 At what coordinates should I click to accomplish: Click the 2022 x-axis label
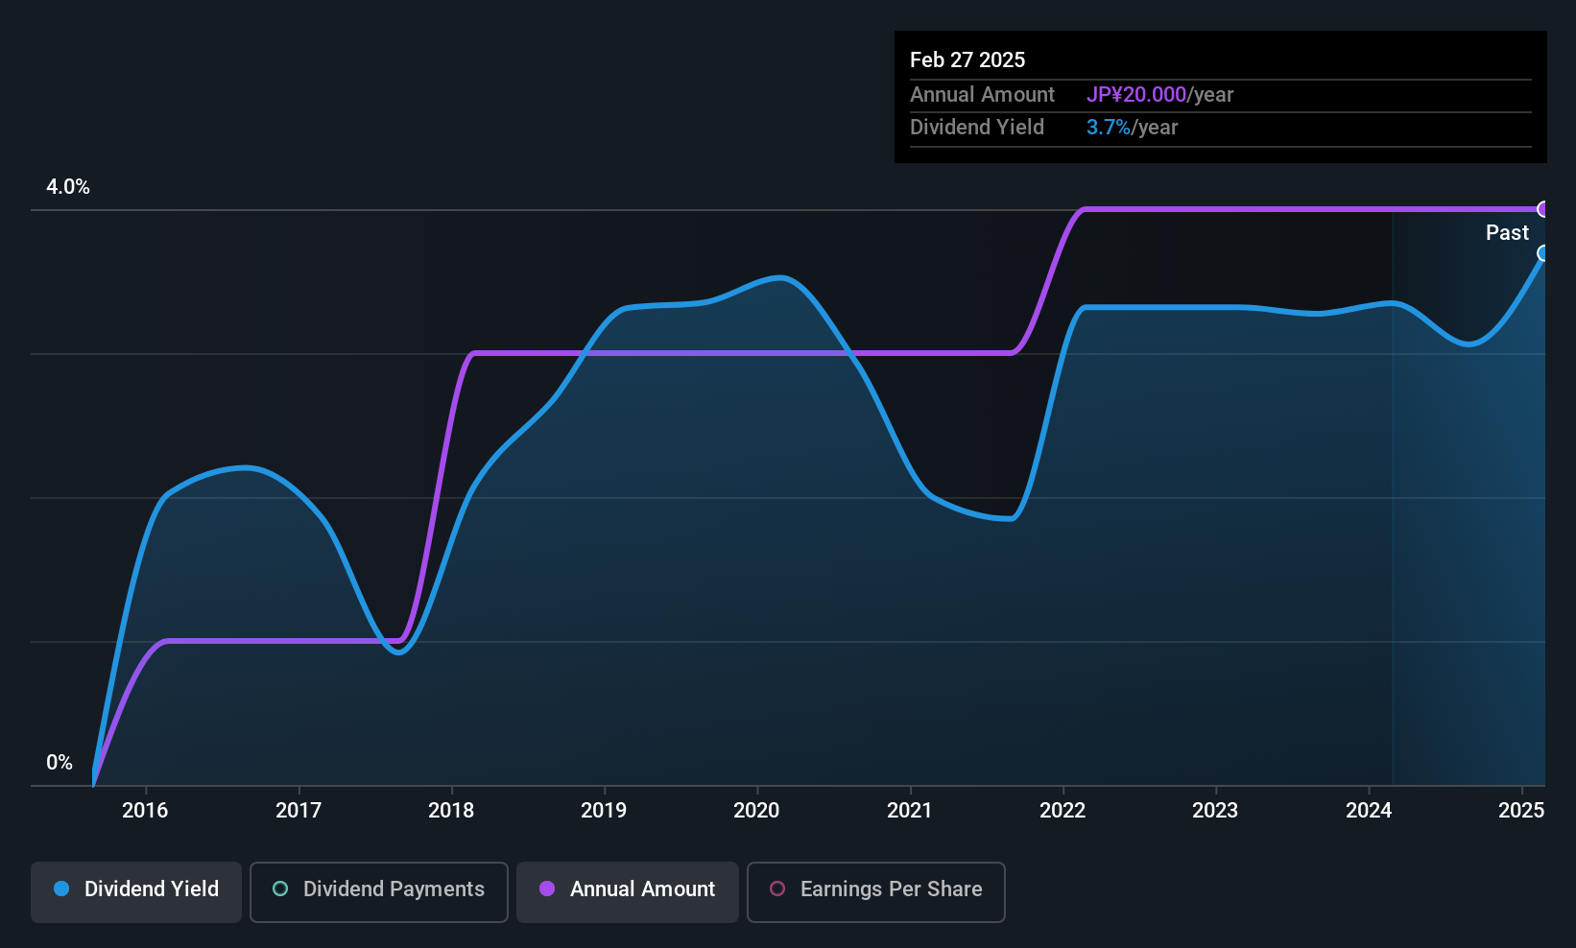pyautogui.click(x=1063, y=810)
